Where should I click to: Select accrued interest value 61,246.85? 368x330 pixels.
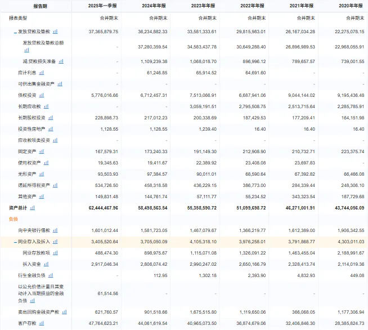click(157, 73)
